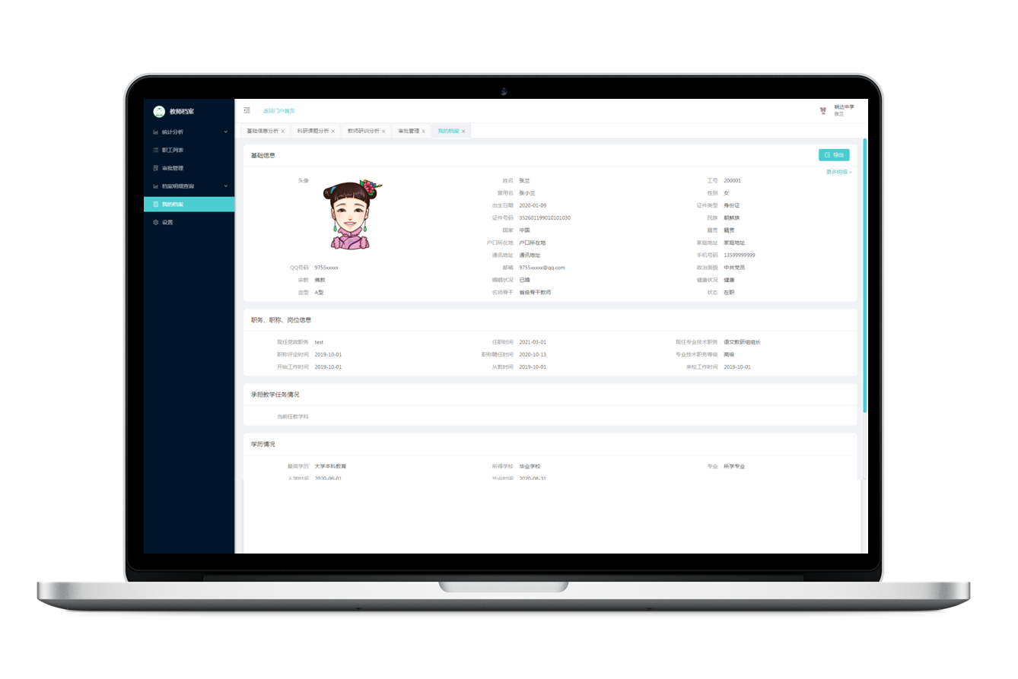Click the 朝鲜族 ethnicity value

732,218
